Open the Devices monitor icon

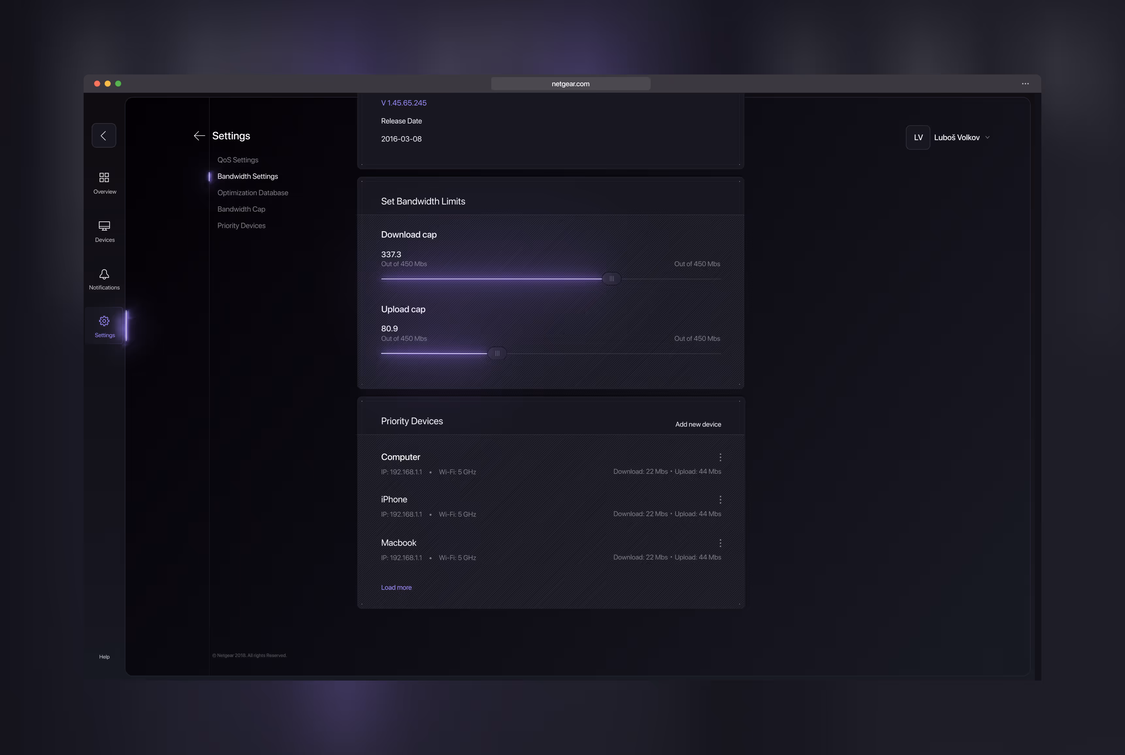[x=104, y=226]
